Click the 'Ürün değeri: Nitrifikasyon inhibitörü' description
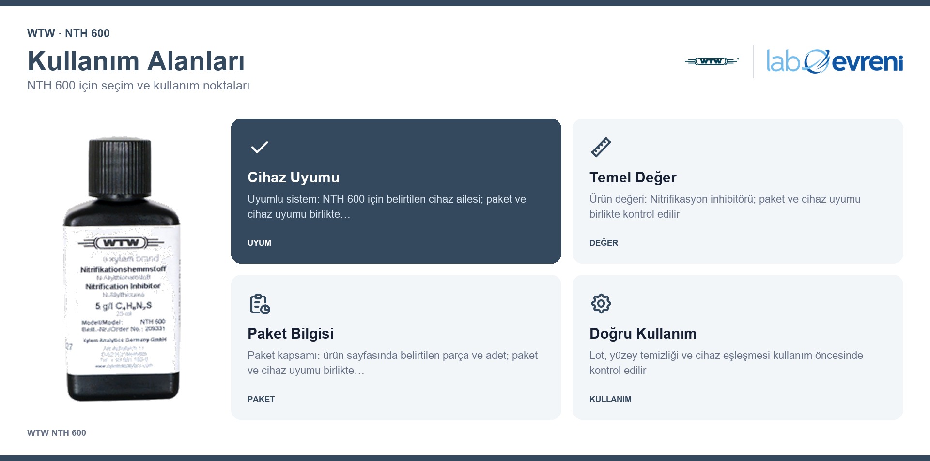The image size is (930, 461). pos(725,207)
